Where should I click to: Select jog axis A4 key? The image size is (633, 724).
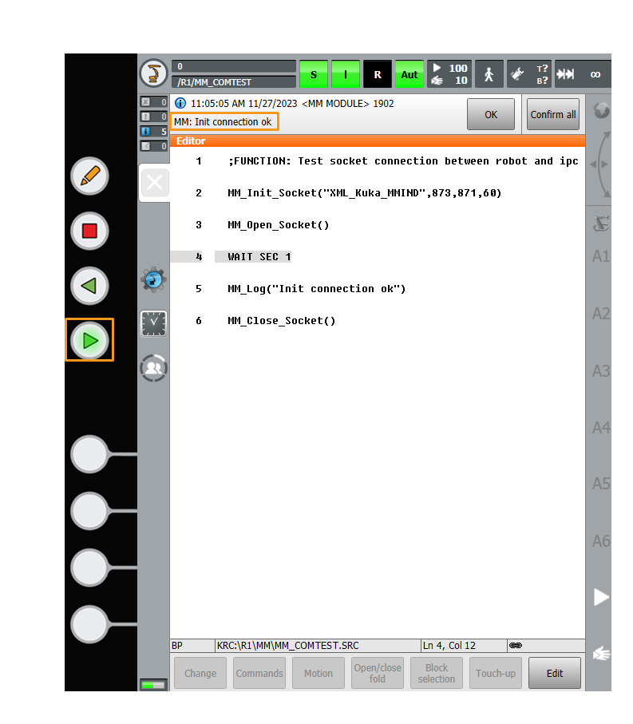click(x=601, y=428)
